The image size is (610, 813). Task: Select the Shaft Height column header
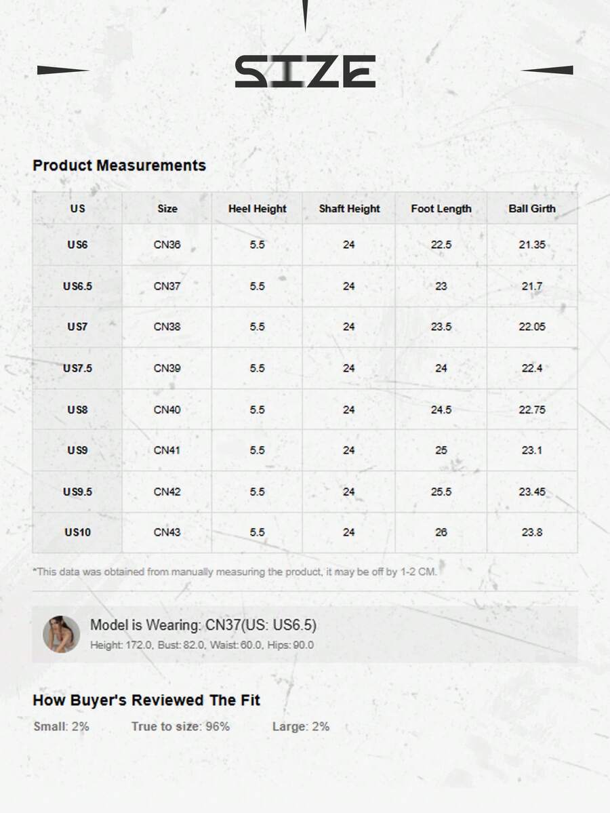(349, 209)
